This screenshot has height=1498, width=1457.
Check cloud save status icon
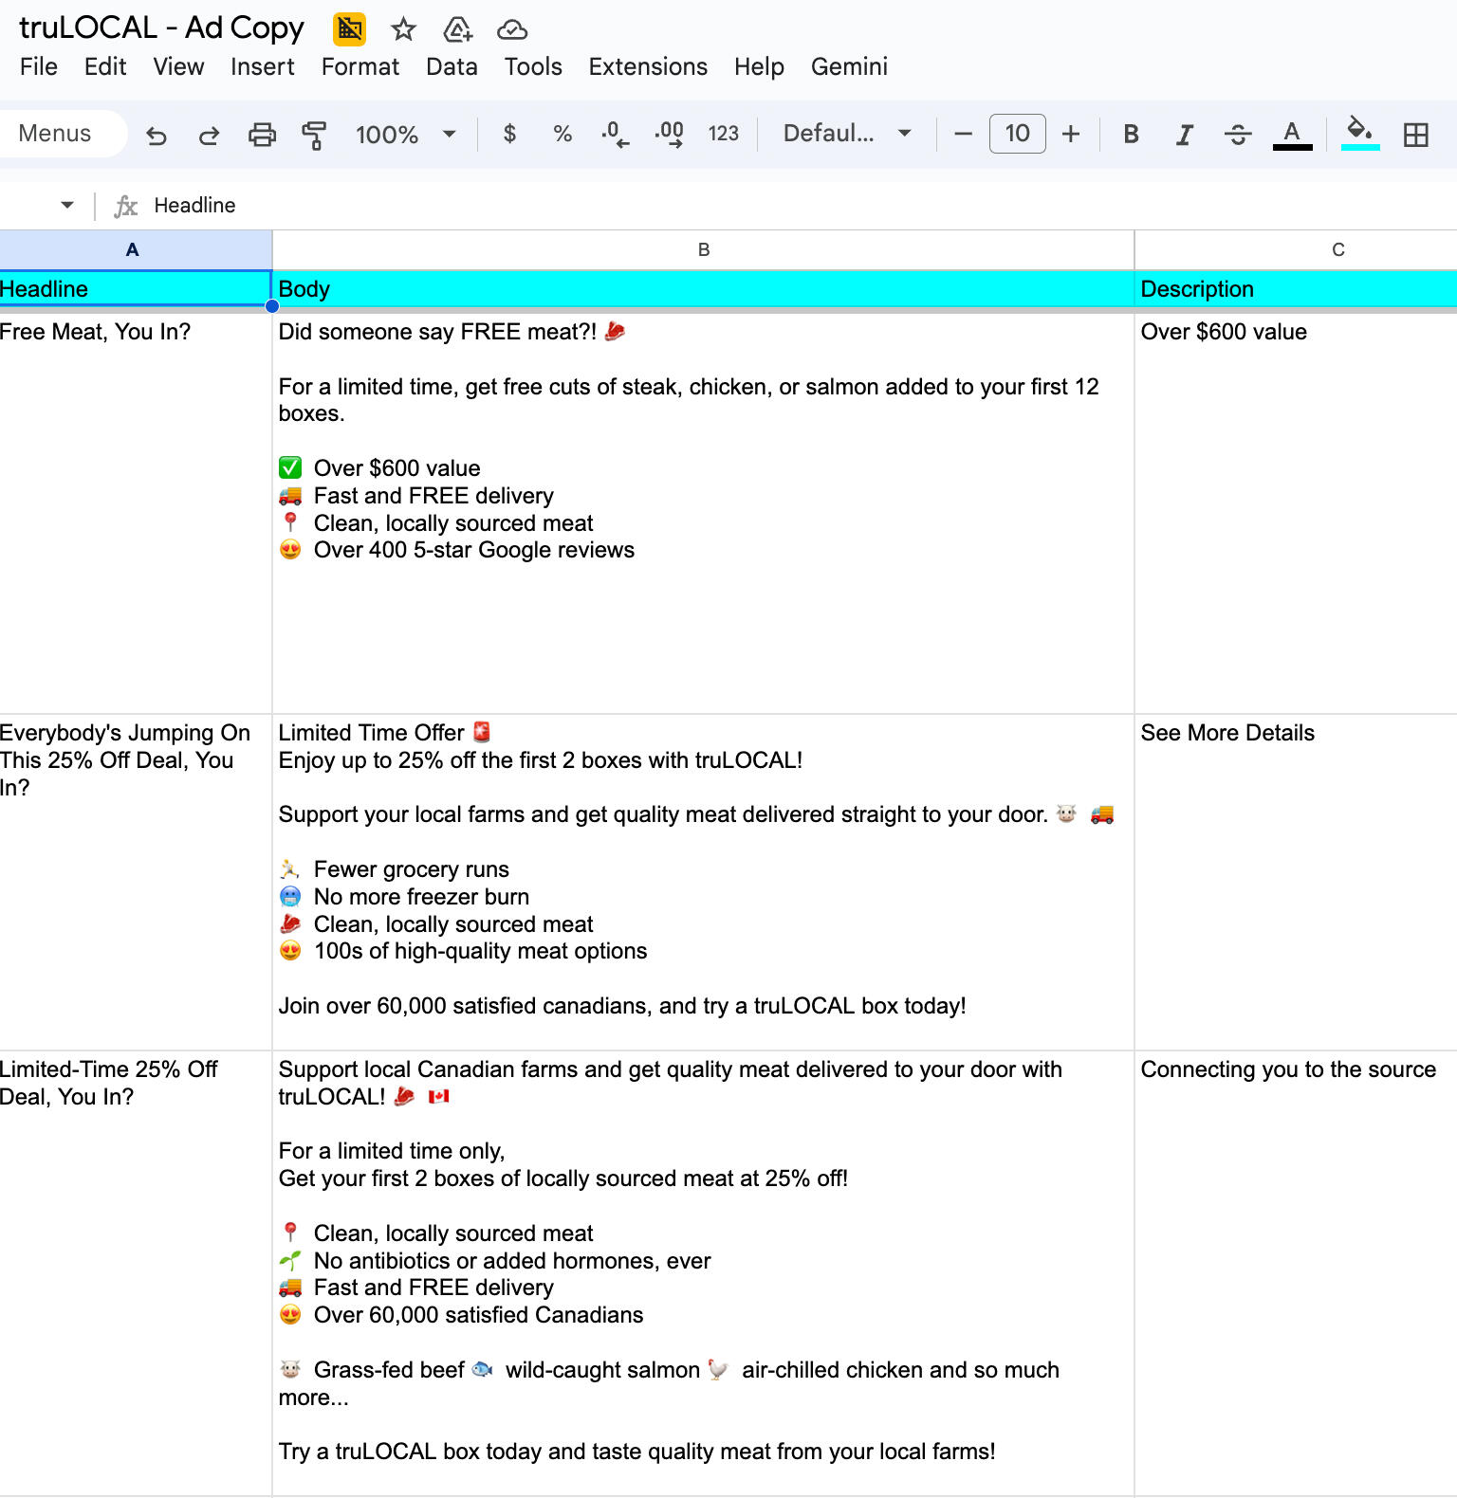click(x=512, y=29)
